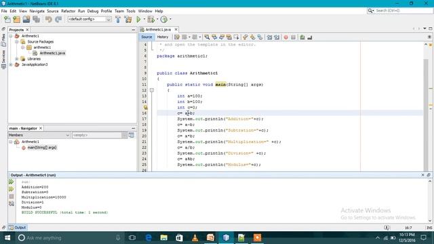This screenshot has width=434, height=244.
Task: Select the Arithmetic1.java editor tab
Action: click(x=158, y=29)
